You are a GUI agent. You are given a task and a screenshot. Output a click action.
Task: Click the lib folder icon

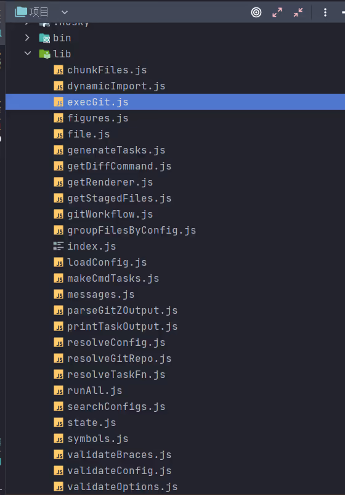coord(44,54)
